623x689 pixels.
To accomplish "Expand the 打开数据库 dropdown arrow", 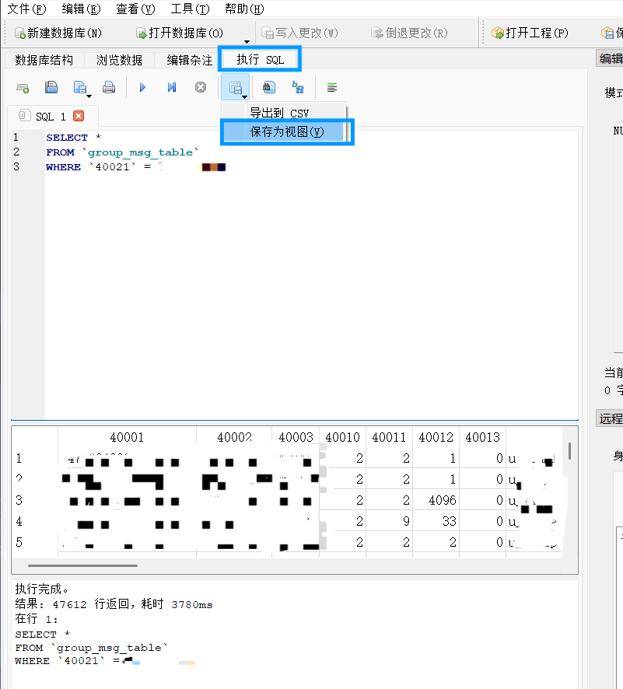I will 247,41.
